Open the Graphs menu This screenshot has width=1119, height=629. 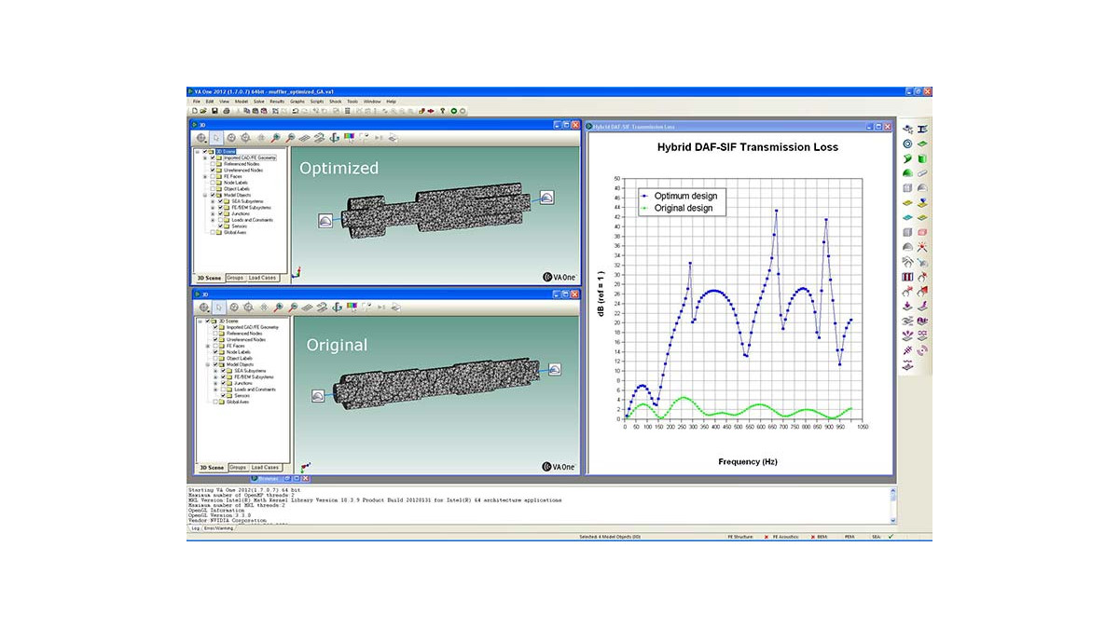click(x=297, y=101)
